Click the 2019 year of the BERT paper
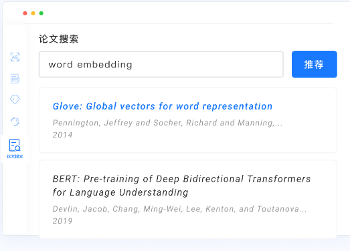 tap(62, 221)
